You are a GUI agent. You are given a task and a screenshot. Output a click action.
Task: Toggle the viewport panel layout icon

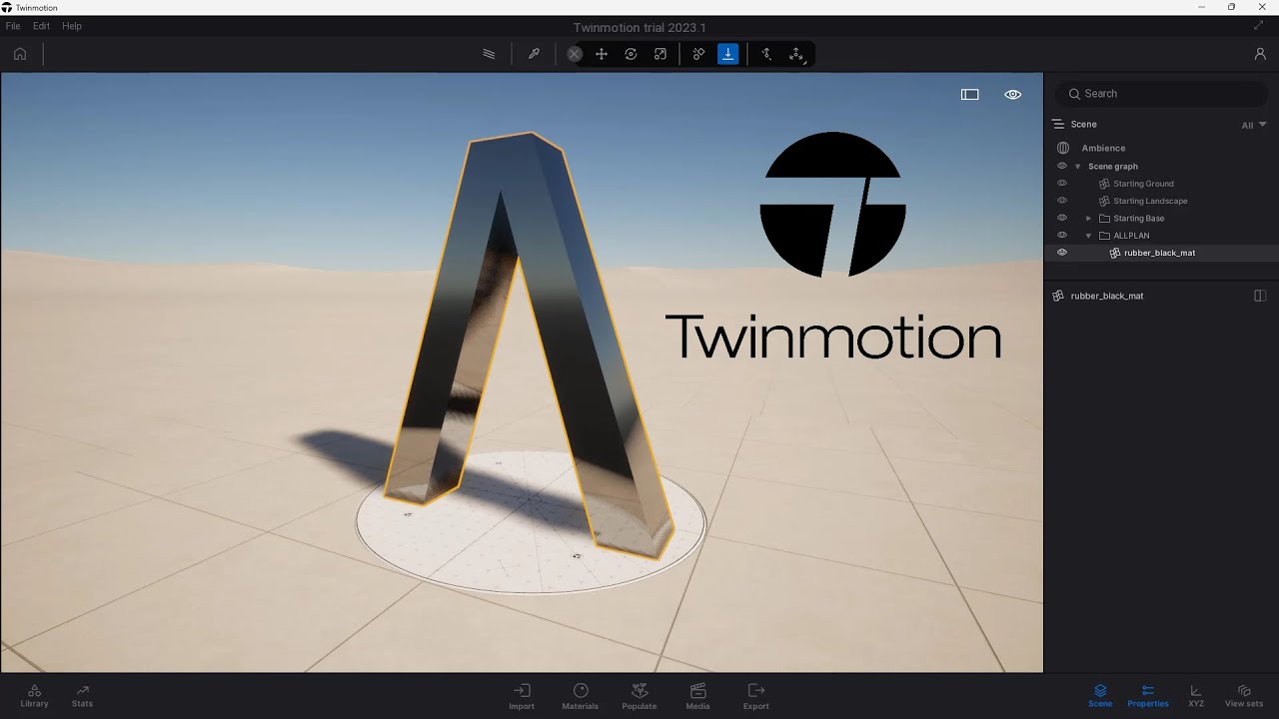click(x=970, y=94)
